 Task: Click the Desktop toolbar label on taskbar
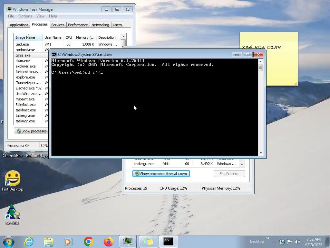257,242
